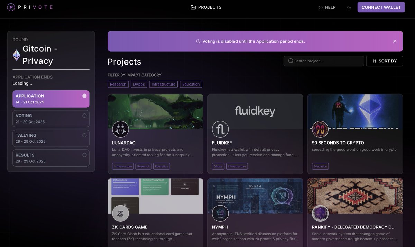Click the Nymph description text
Screen dimensions: 415x247
coord(255,236)
